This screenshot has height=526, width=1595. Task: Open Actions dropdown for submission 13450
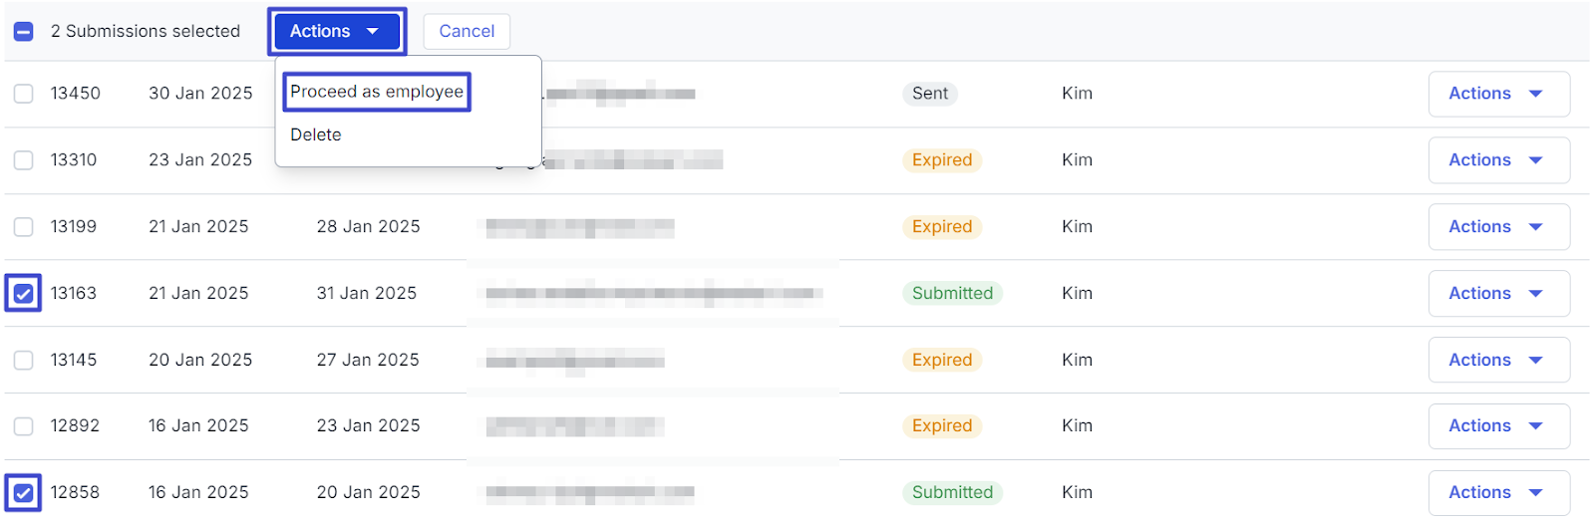[x=1498, y=94]
